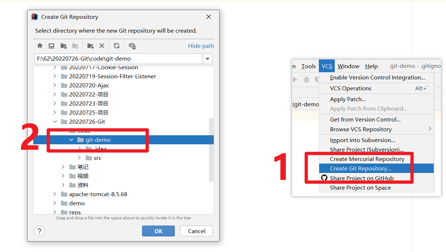The image size is (446, 252).
Task: Choose Share Project (Subversion)...
Action: click(376, 149)
